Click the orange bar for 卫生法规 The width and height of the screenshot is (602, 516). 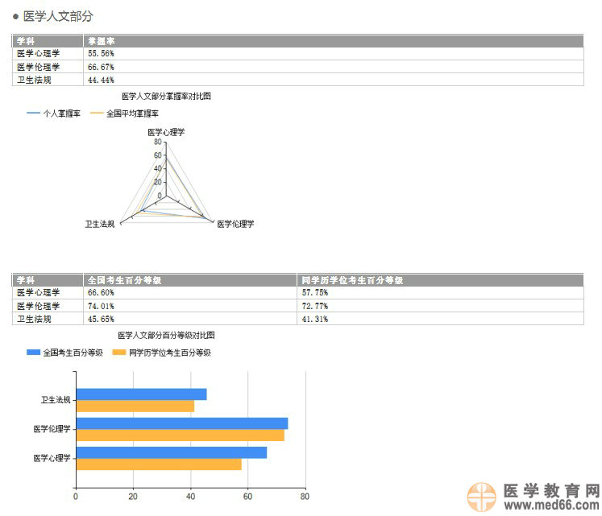135,406
